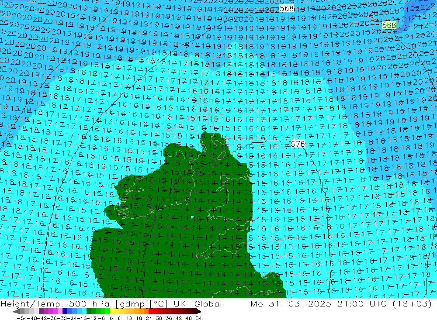
Task: Click the yellow-highlighted 568 contour label
Action: [x=389, y=26]
